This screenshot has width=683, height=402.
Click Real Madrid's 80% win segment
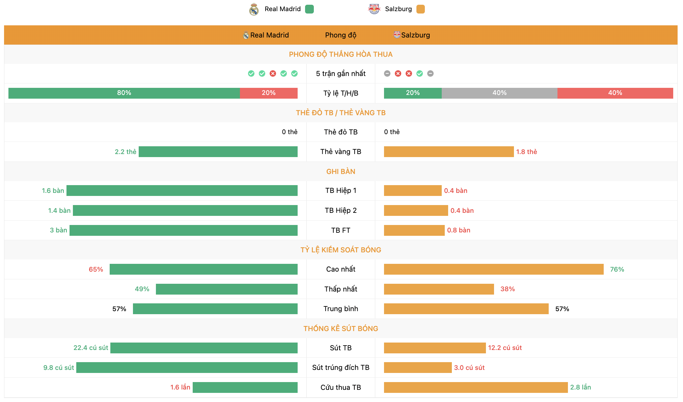(124, 93)
